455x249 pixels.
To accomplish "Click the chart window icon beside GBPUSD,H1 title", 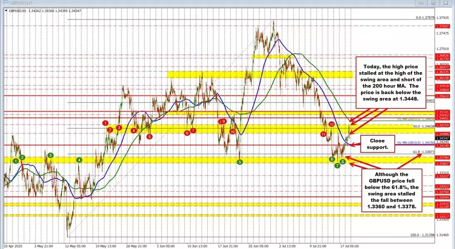I will click(x=6, y=3).
